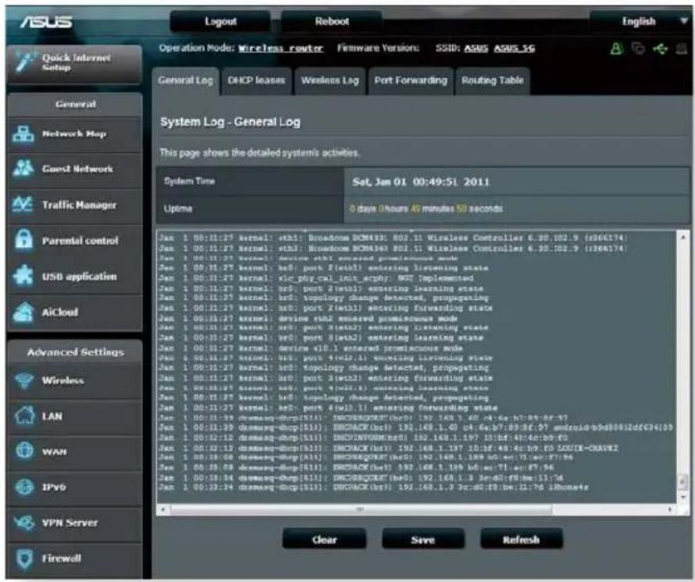Click the Guest Network people icon

pos(23,169)
